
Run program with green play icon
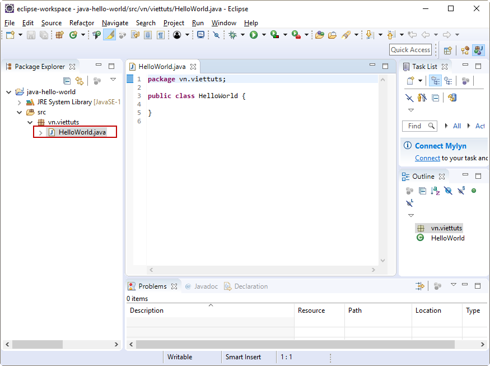point(254,35)
